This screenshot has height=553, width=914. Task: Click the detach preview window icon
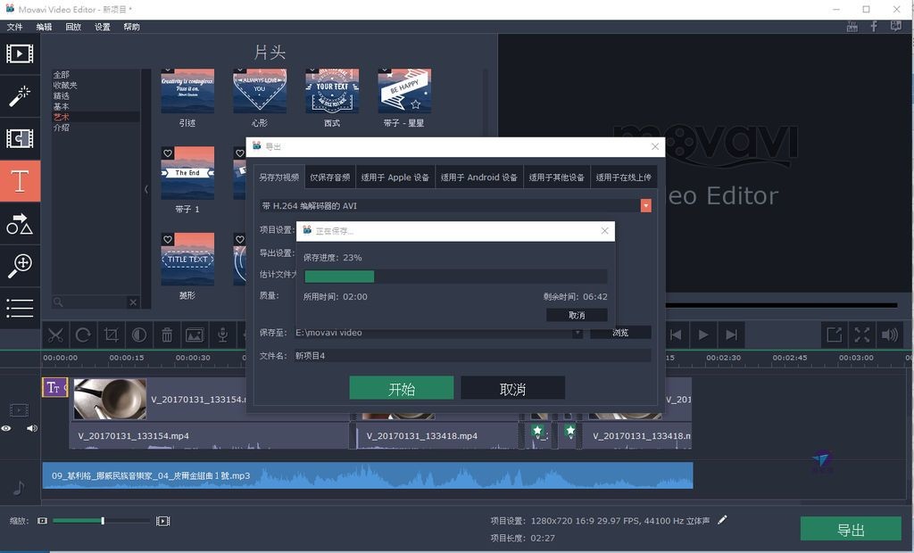click(835, 334)
